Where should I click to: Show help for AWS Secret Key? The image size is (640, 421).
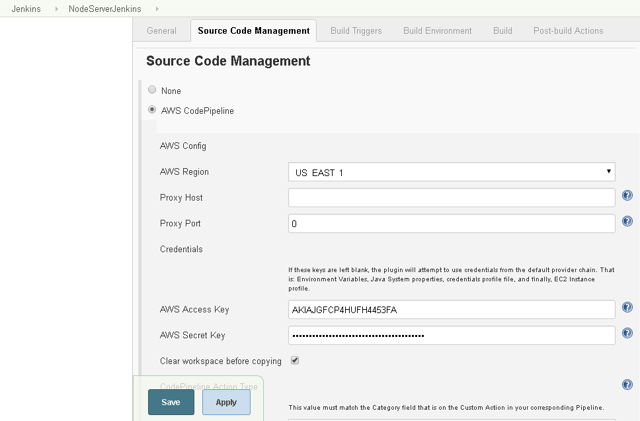click(x=627, y=333)
